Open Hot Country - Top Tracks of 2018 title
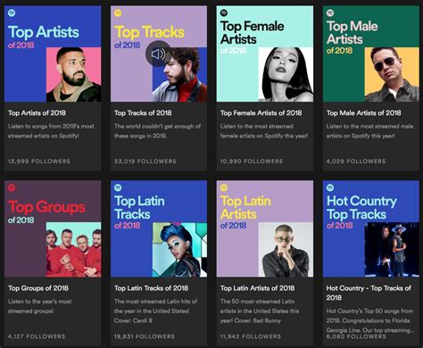The height and width of the screenshot is (348, 423). pos(369,293)
